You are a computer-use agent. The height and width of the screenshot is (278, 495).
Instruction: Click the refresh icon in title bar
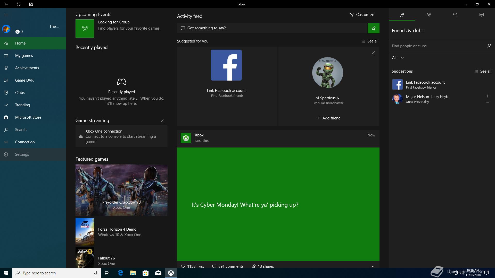point(19,4)
